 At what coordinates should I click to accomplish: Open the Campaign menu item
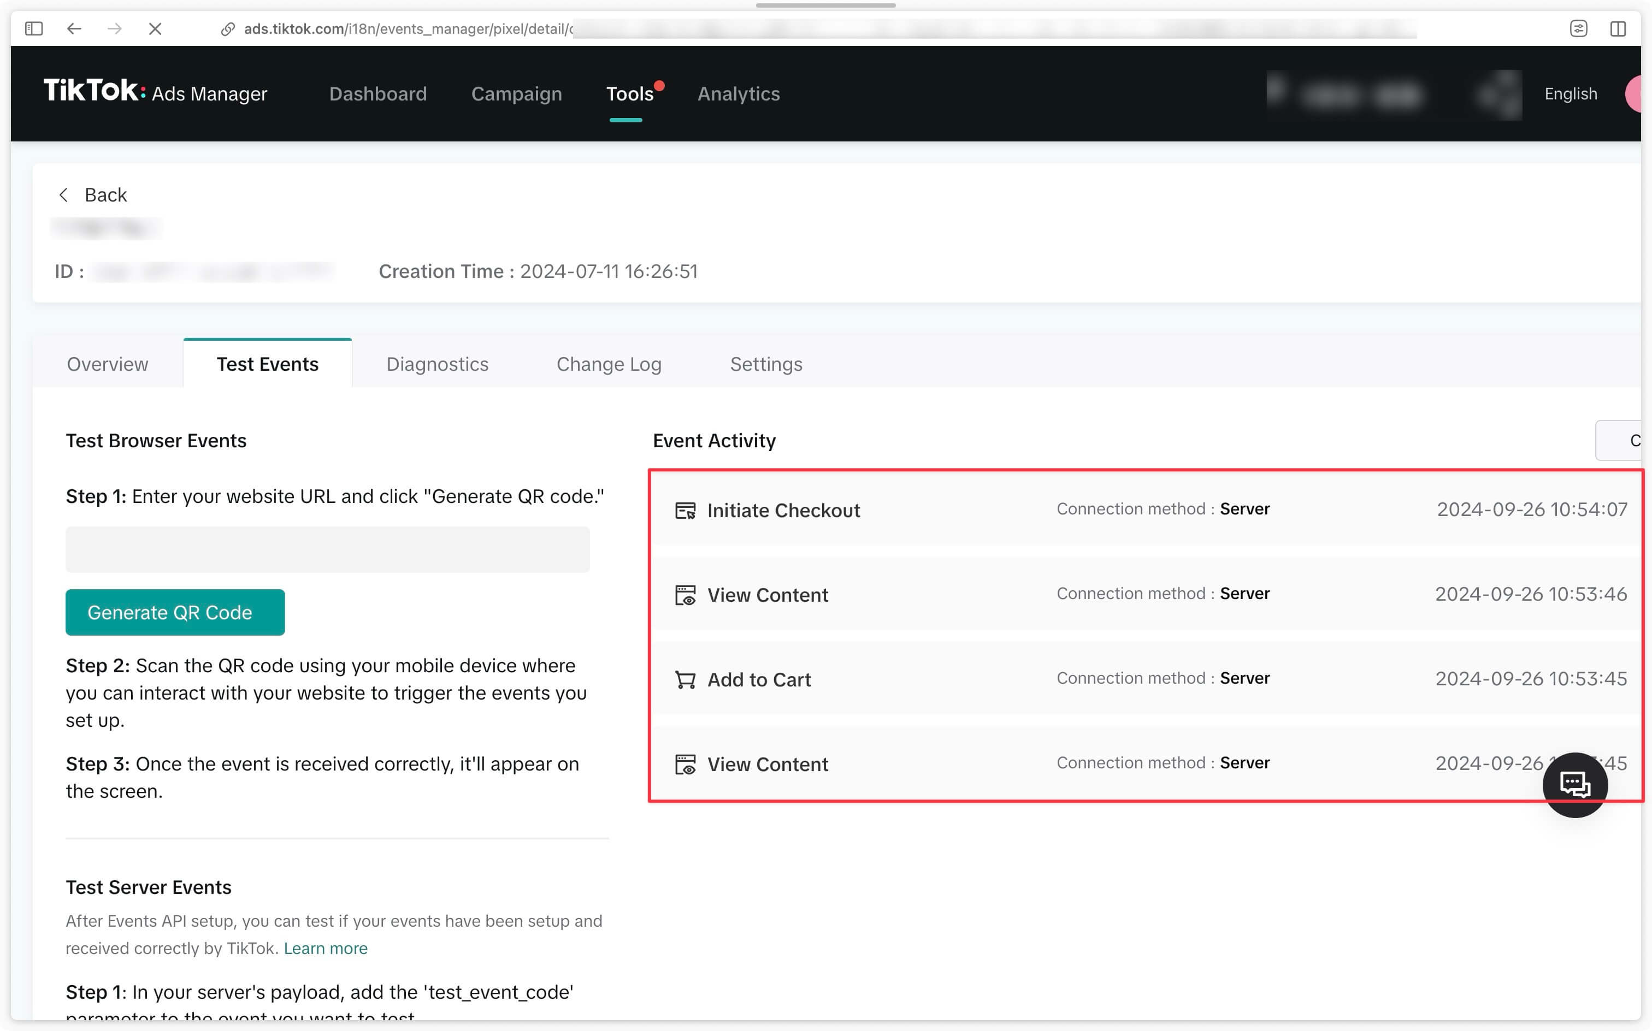(x=517, y=93)
